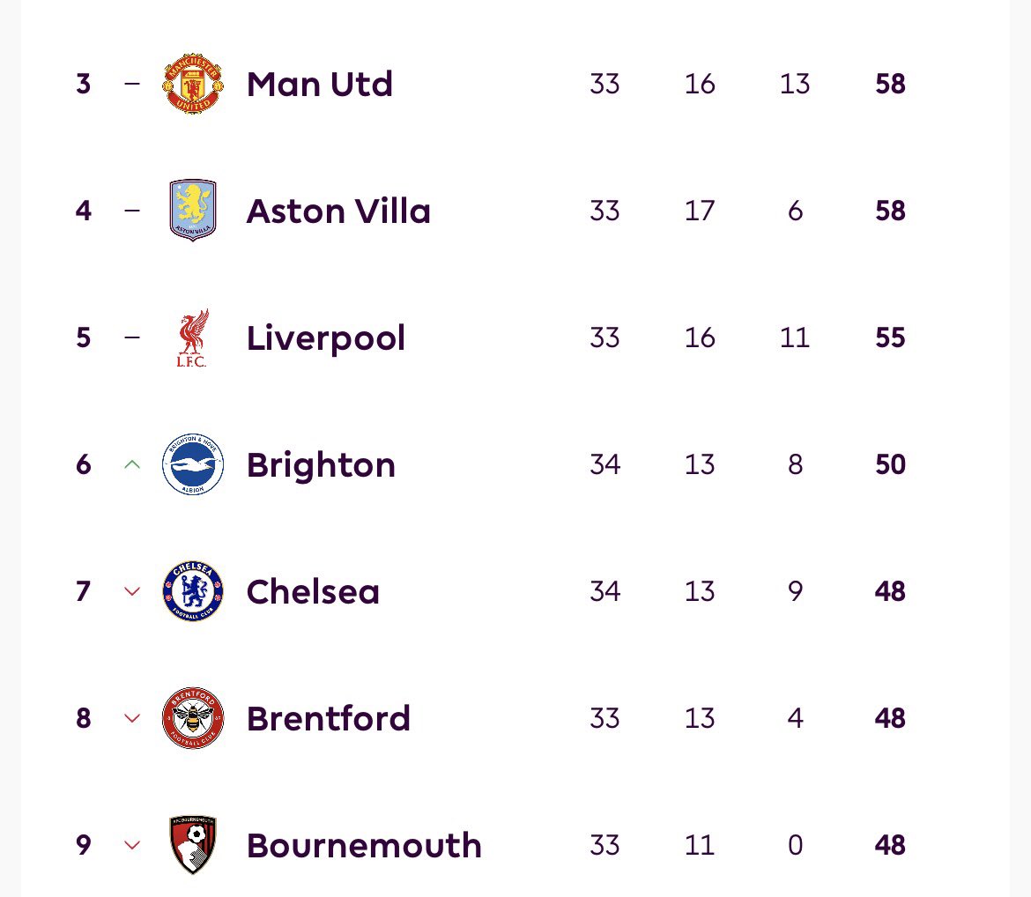Image resolution: width=1031 pixels, height=897 pixels.
Task: Click Liverpool's no-change dash indicator
Action: tap(132, 337)
